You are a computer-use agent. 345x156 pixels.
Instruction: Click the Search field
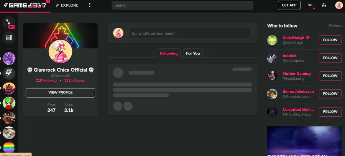(x=182, y=5)
